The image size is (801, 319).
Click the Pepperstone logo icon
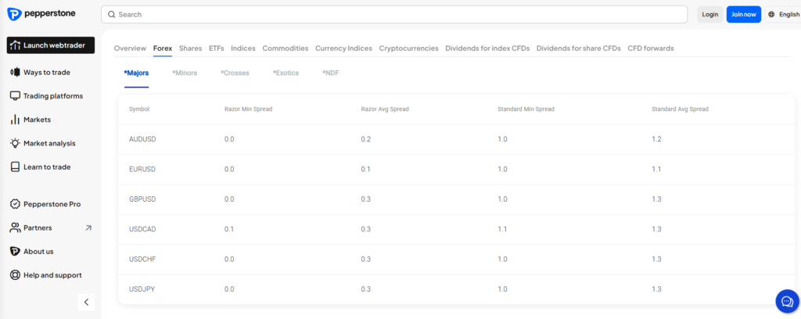point(14,14)
